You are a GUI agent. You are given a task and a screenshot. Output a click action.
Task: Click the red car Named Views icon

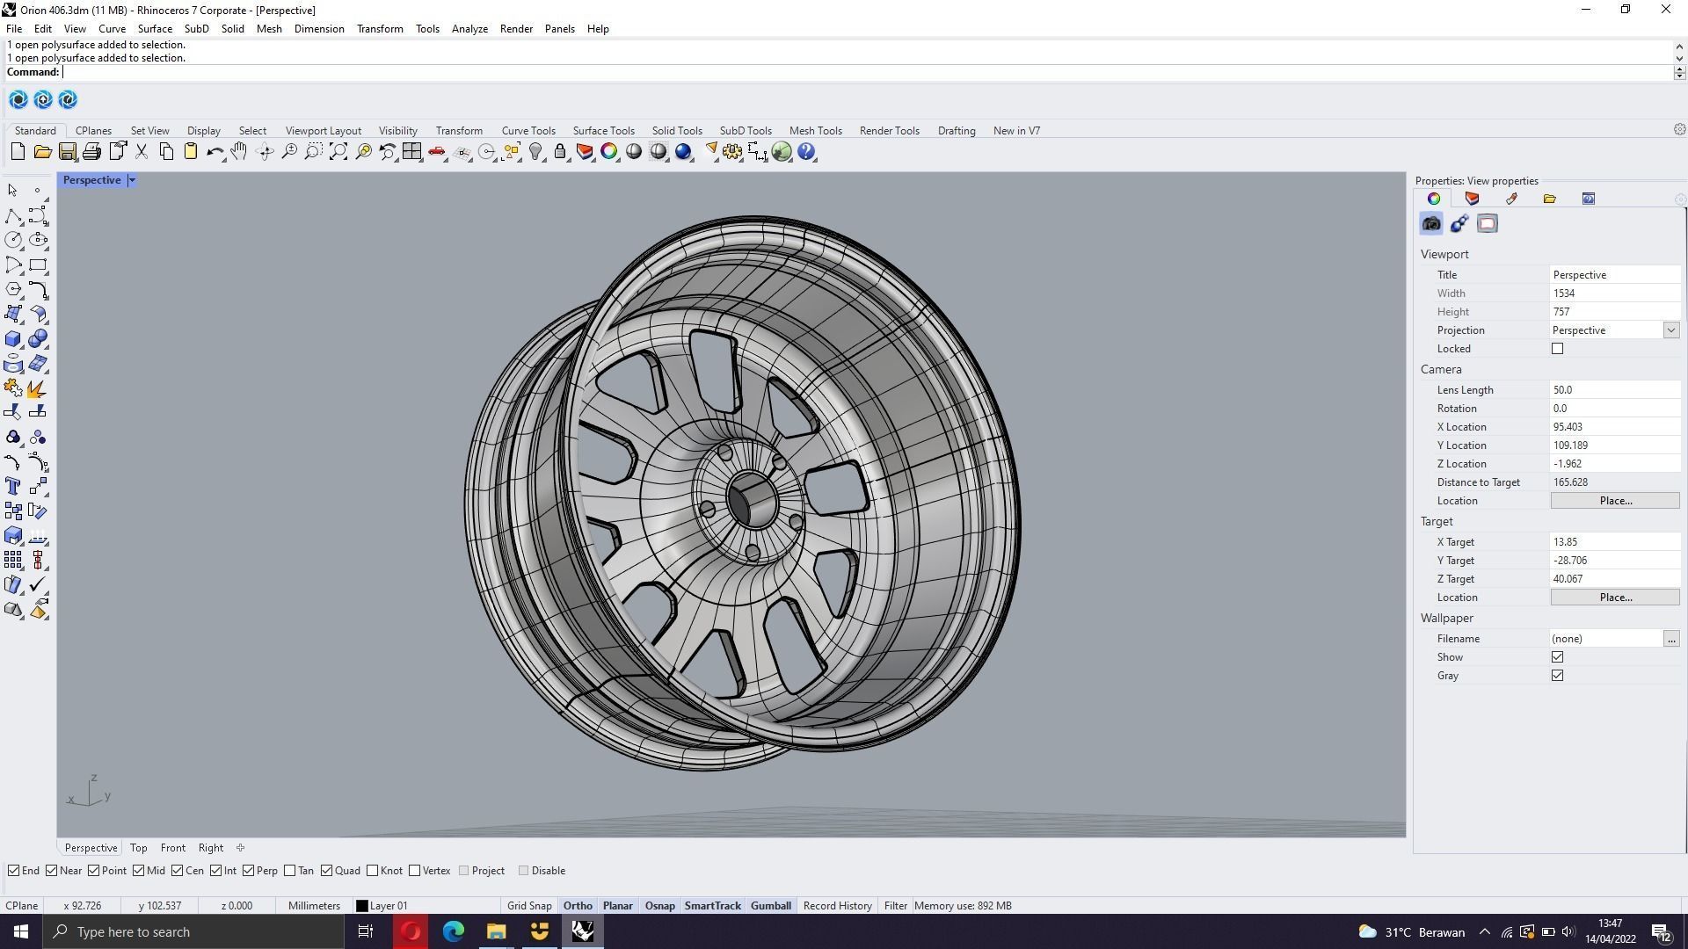pos(437,152)
